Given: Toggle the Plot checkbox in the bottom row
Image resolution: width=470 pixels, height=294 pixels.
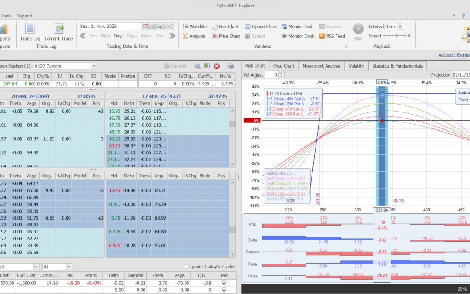Looking at the screenshot, I should pyautogui.click(x=225, y=283).
